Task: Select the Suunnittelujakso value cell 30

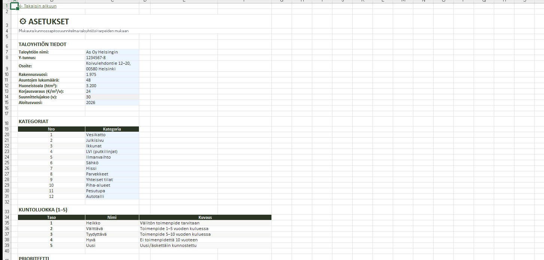Action: pos(112,97)
